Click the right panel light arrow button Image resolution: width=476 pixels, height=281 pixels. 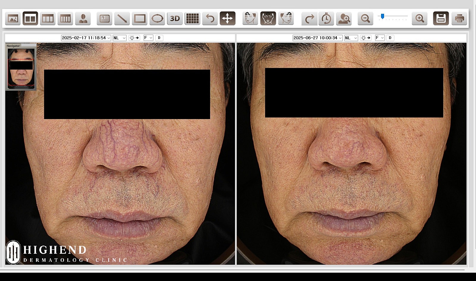pyautogui.click(x=365, y=38)
